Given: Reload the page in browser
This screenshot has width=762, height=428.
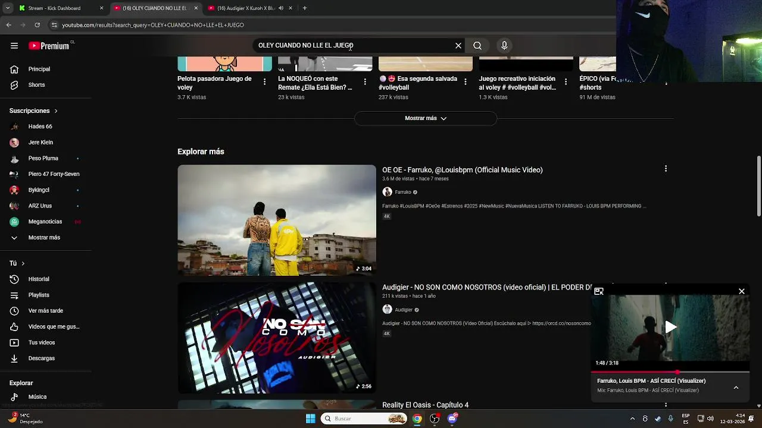Looking at the screenshot, I should [38, 25].
